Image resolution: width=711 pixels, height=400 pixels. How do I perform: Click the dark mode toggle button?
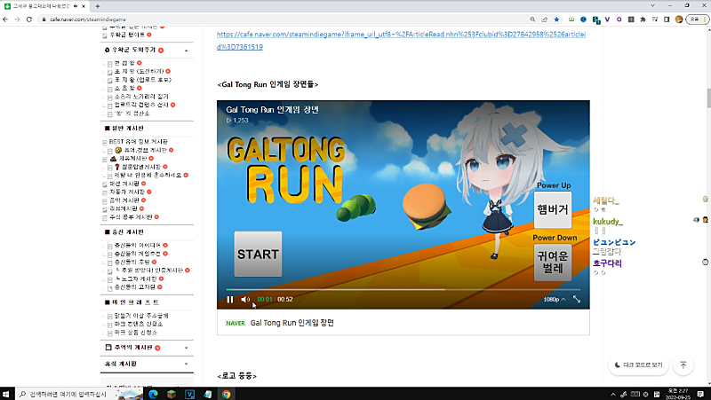637,365
